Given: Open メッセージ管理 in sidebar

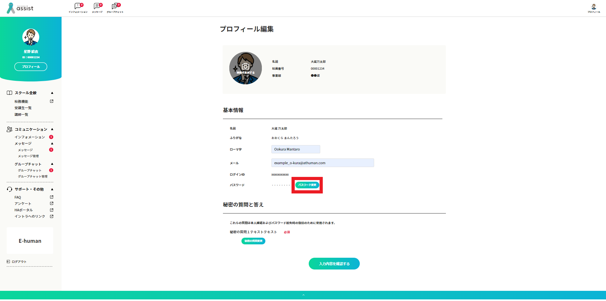Looking at the screenshot, I should click(28, 156).
